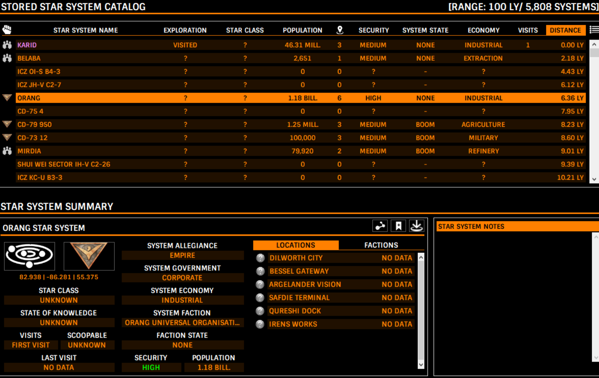599x378 pixels.
Task: Sort by Population column header
Action: click(302, 30)
